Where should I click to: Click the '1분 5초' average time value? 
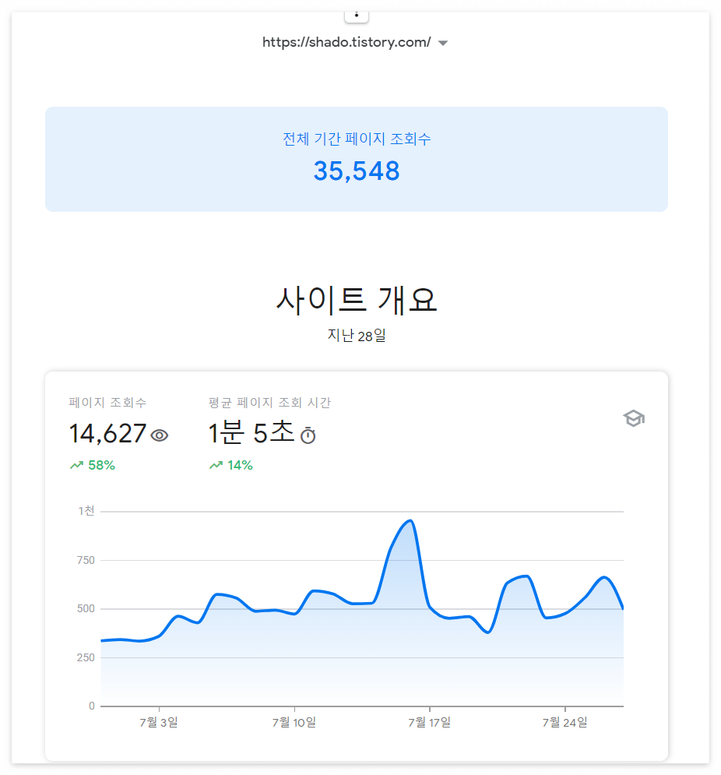pyautogui.click(x=251, y=433)
